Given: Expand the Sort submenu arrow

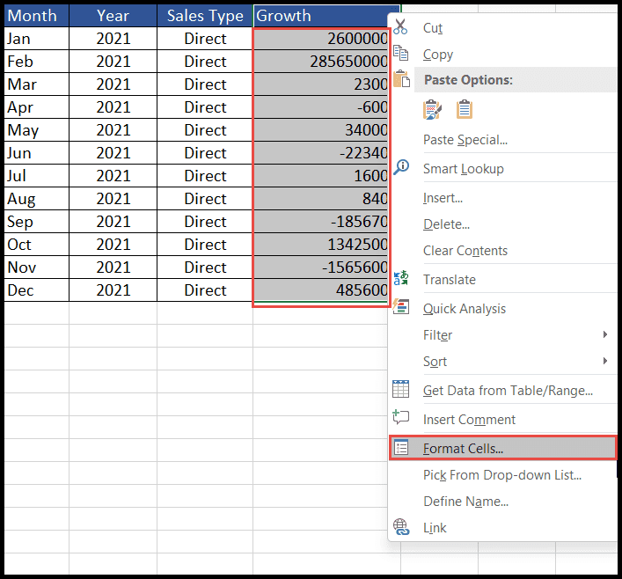Looking at the screenshot, I should click(x=605, y=361).
